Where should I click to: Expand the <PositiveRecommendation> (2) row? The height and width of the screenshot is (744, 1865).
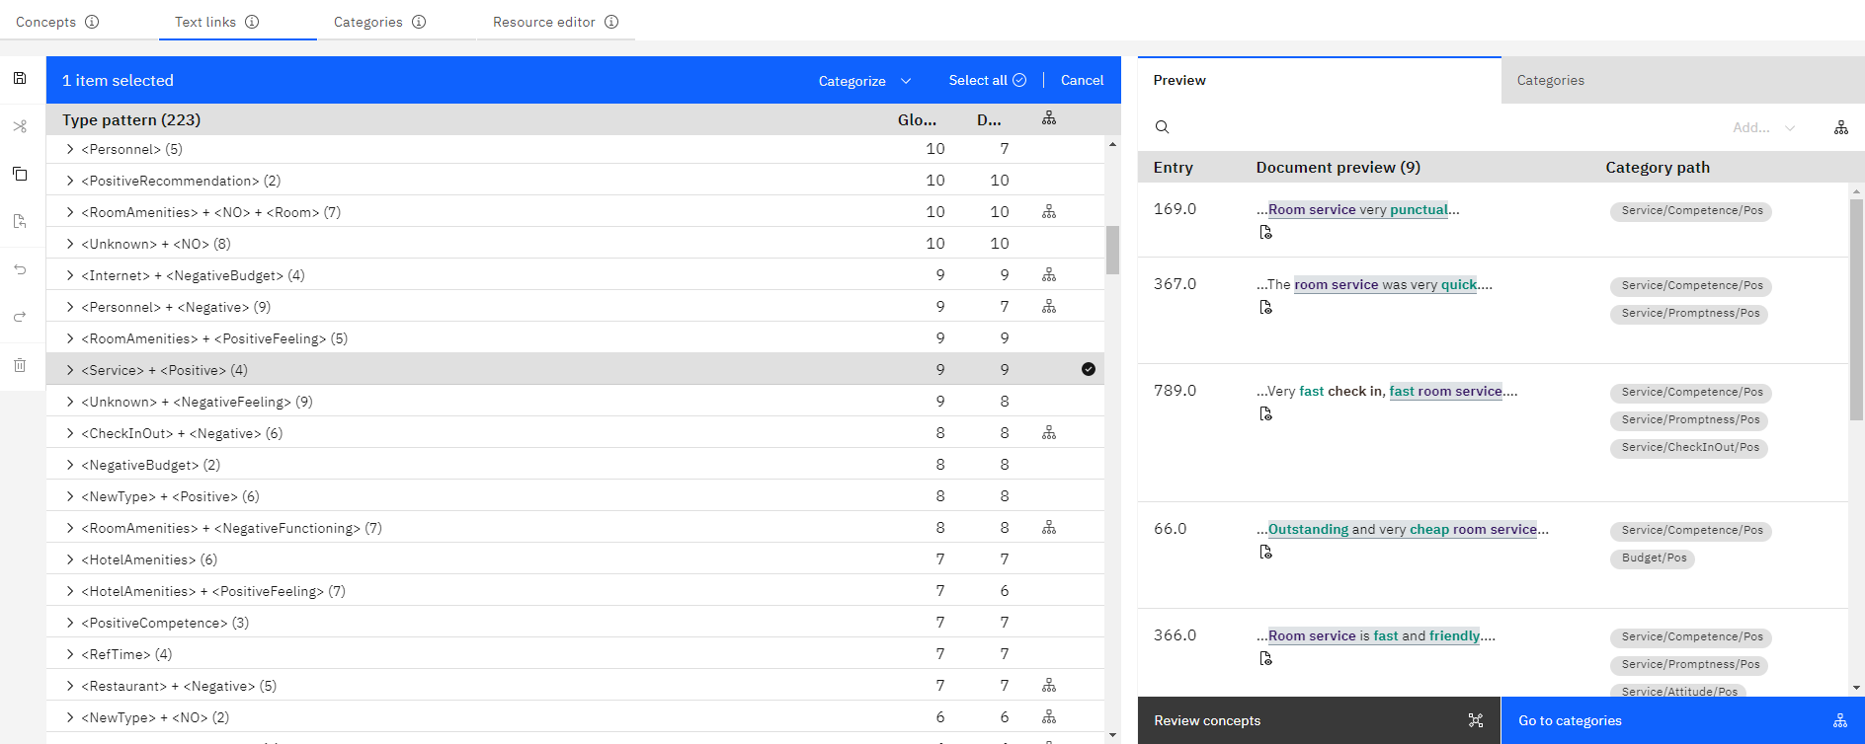(x=70, y=181)
